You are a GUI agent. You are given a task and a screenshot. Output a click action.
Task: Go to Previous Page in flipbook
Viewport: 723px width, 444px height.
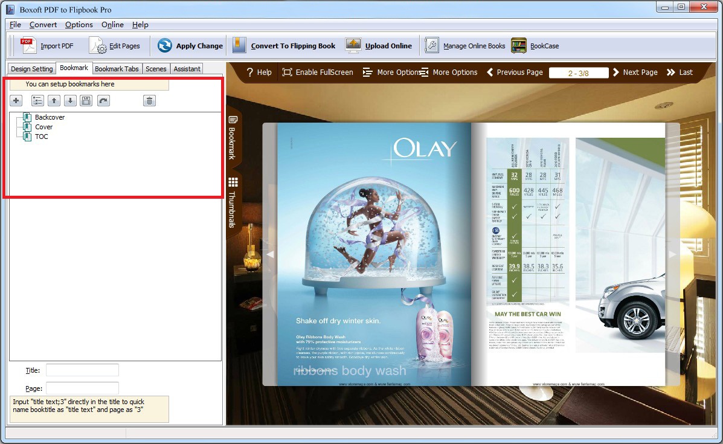pos(515,72)
